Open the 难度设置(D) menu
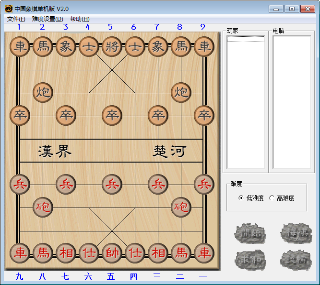Viewport: 320px width, 285px height. click(x=47, y=19)
